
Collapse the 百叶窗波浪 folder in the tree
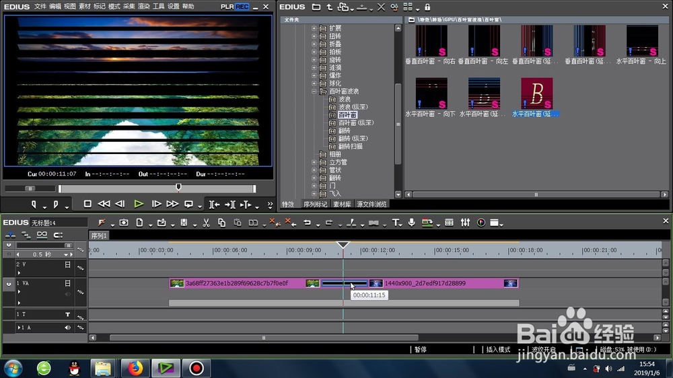314,91
